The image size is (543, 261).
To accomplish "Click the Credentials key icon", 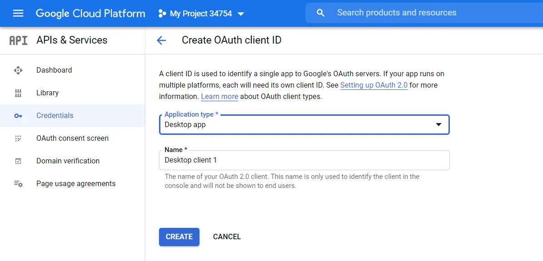I will tap(18, 116).
